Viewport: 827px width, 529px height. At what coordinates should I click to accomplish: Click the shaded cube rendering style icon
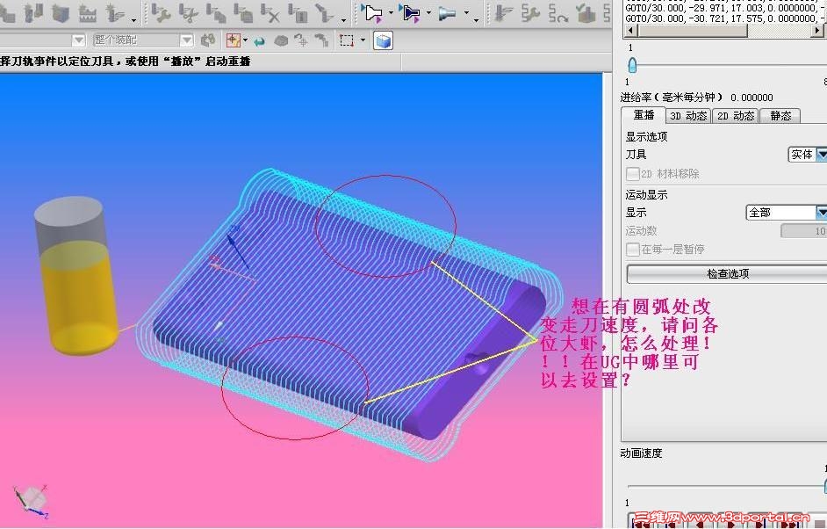pyautogui.click(x=383, y=40)
